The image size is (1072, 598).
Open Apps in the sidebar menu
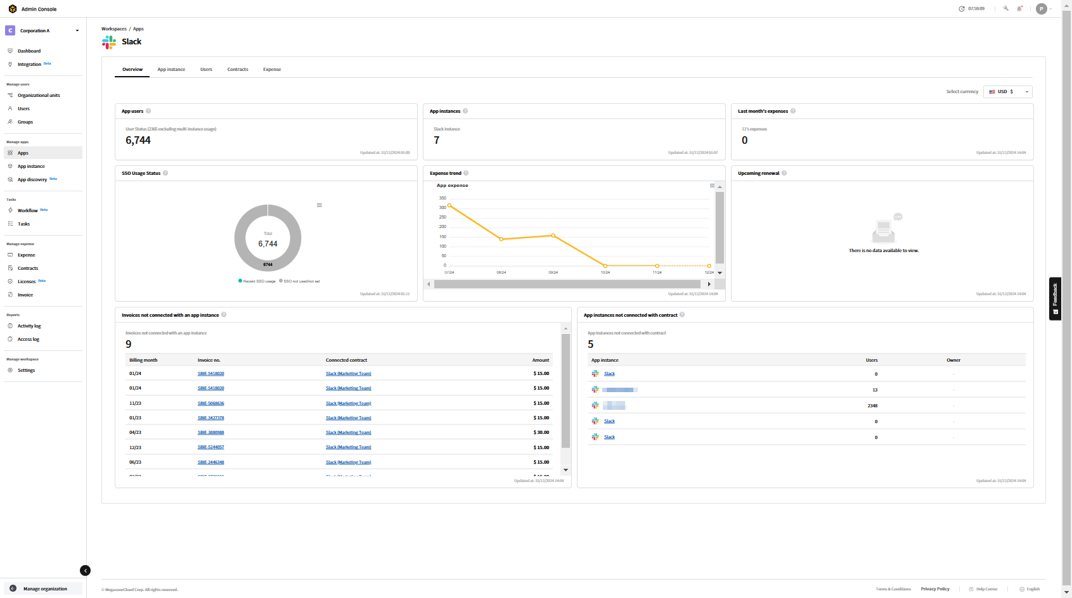coord(43,153)
